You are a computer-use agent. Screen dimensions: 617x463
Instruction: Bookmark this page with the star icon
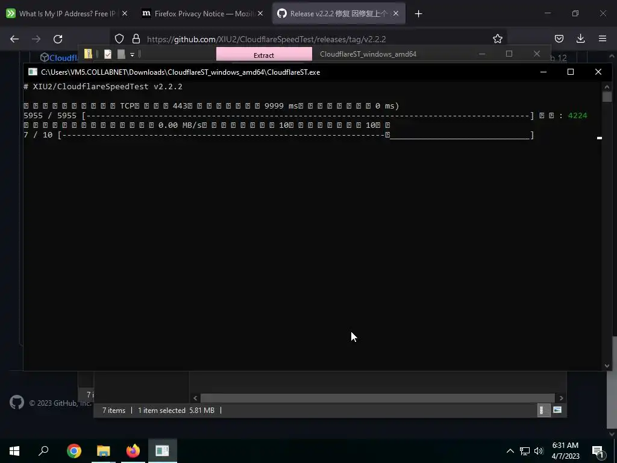coord(497,39)
